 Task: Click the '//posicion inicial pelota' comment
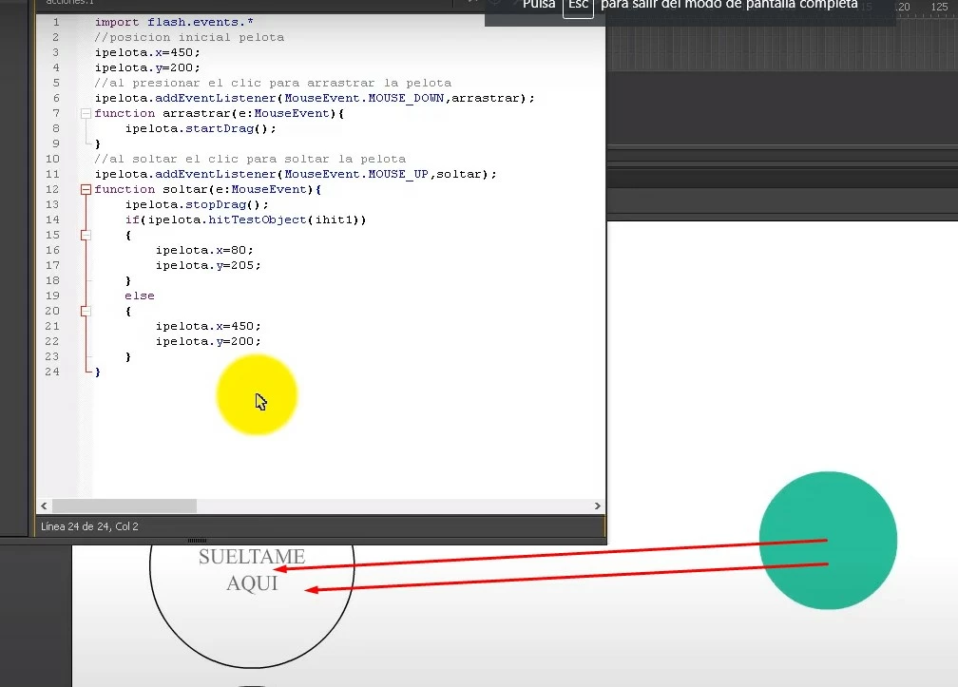[189, 37]
